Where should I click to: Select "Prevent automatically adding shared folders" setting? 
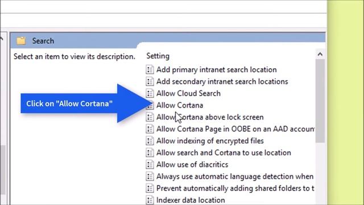235,188
